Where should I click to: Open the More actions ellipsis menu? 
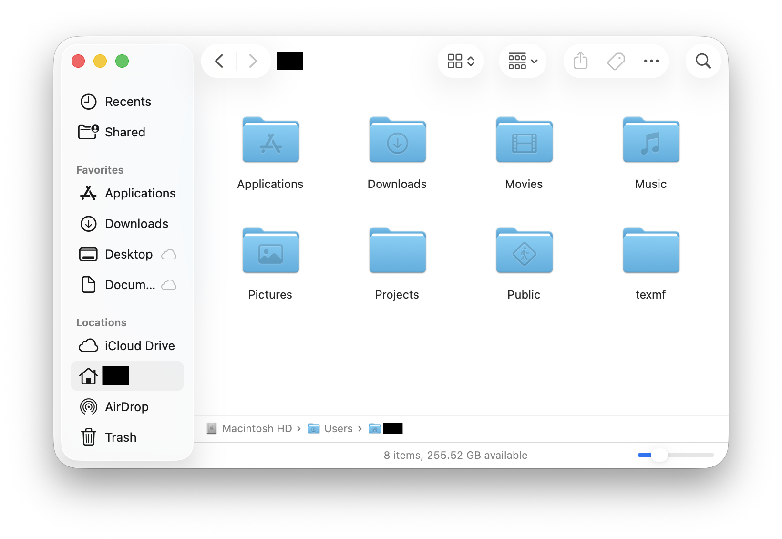point(651,61)
